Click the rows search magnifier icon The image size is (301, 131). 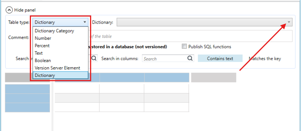[x=94, y=58]
